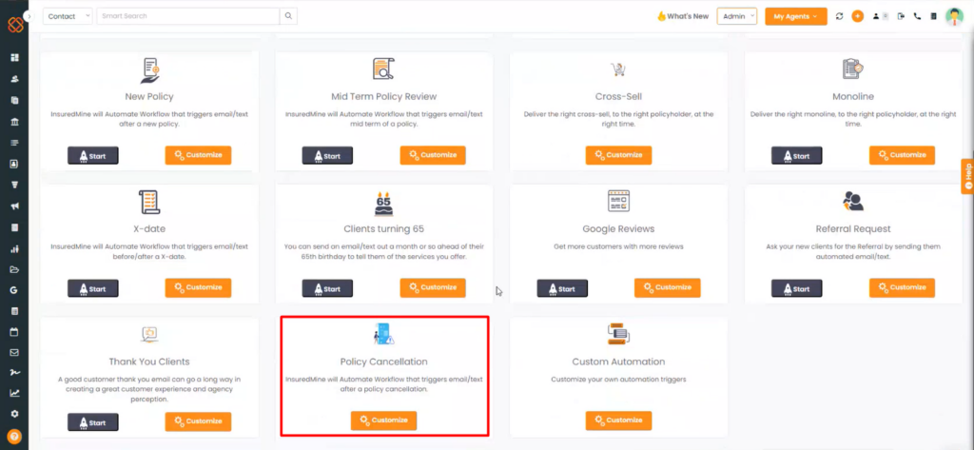Click the bar chart icon in sidebar

click(x=14, y=249)
